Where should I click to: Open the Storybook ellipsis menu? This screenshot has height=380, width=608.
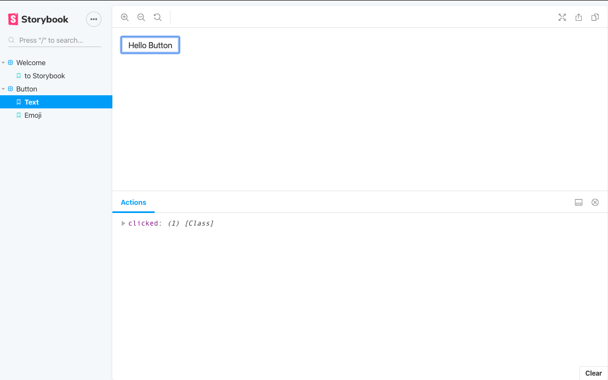point(94,19)
